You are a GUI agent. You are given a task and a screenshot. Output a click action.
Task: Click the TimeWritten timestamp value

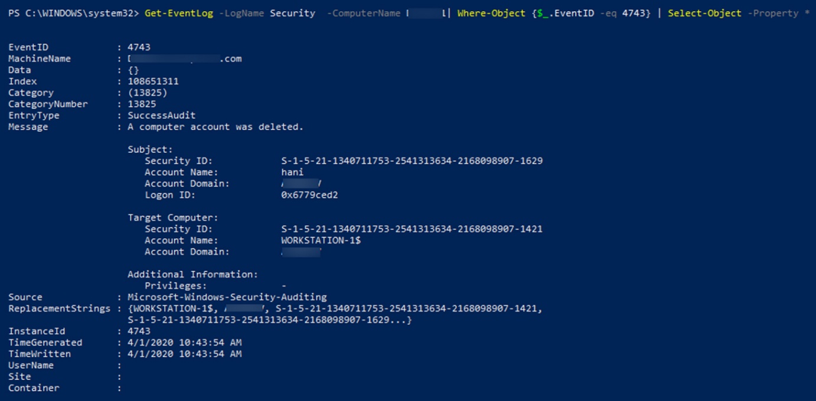(185, 354)
